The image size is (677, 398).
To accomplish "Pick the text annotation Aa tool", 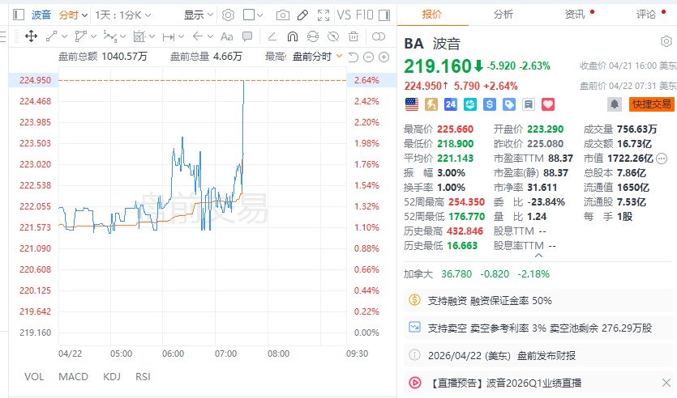I will (226, 36).
